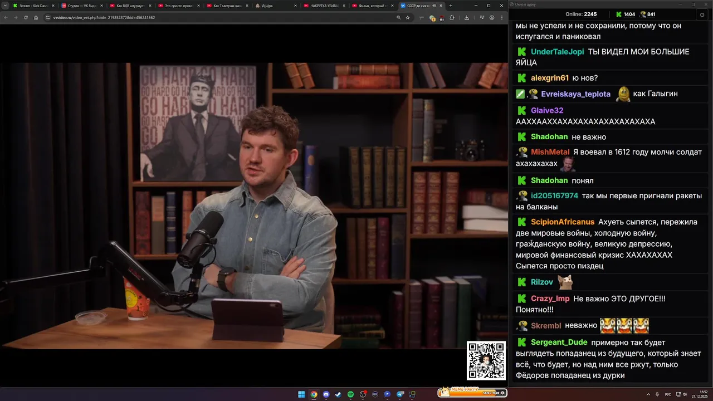View site information left of the URL
Screen dimensions: 713x401
[48, 17]
